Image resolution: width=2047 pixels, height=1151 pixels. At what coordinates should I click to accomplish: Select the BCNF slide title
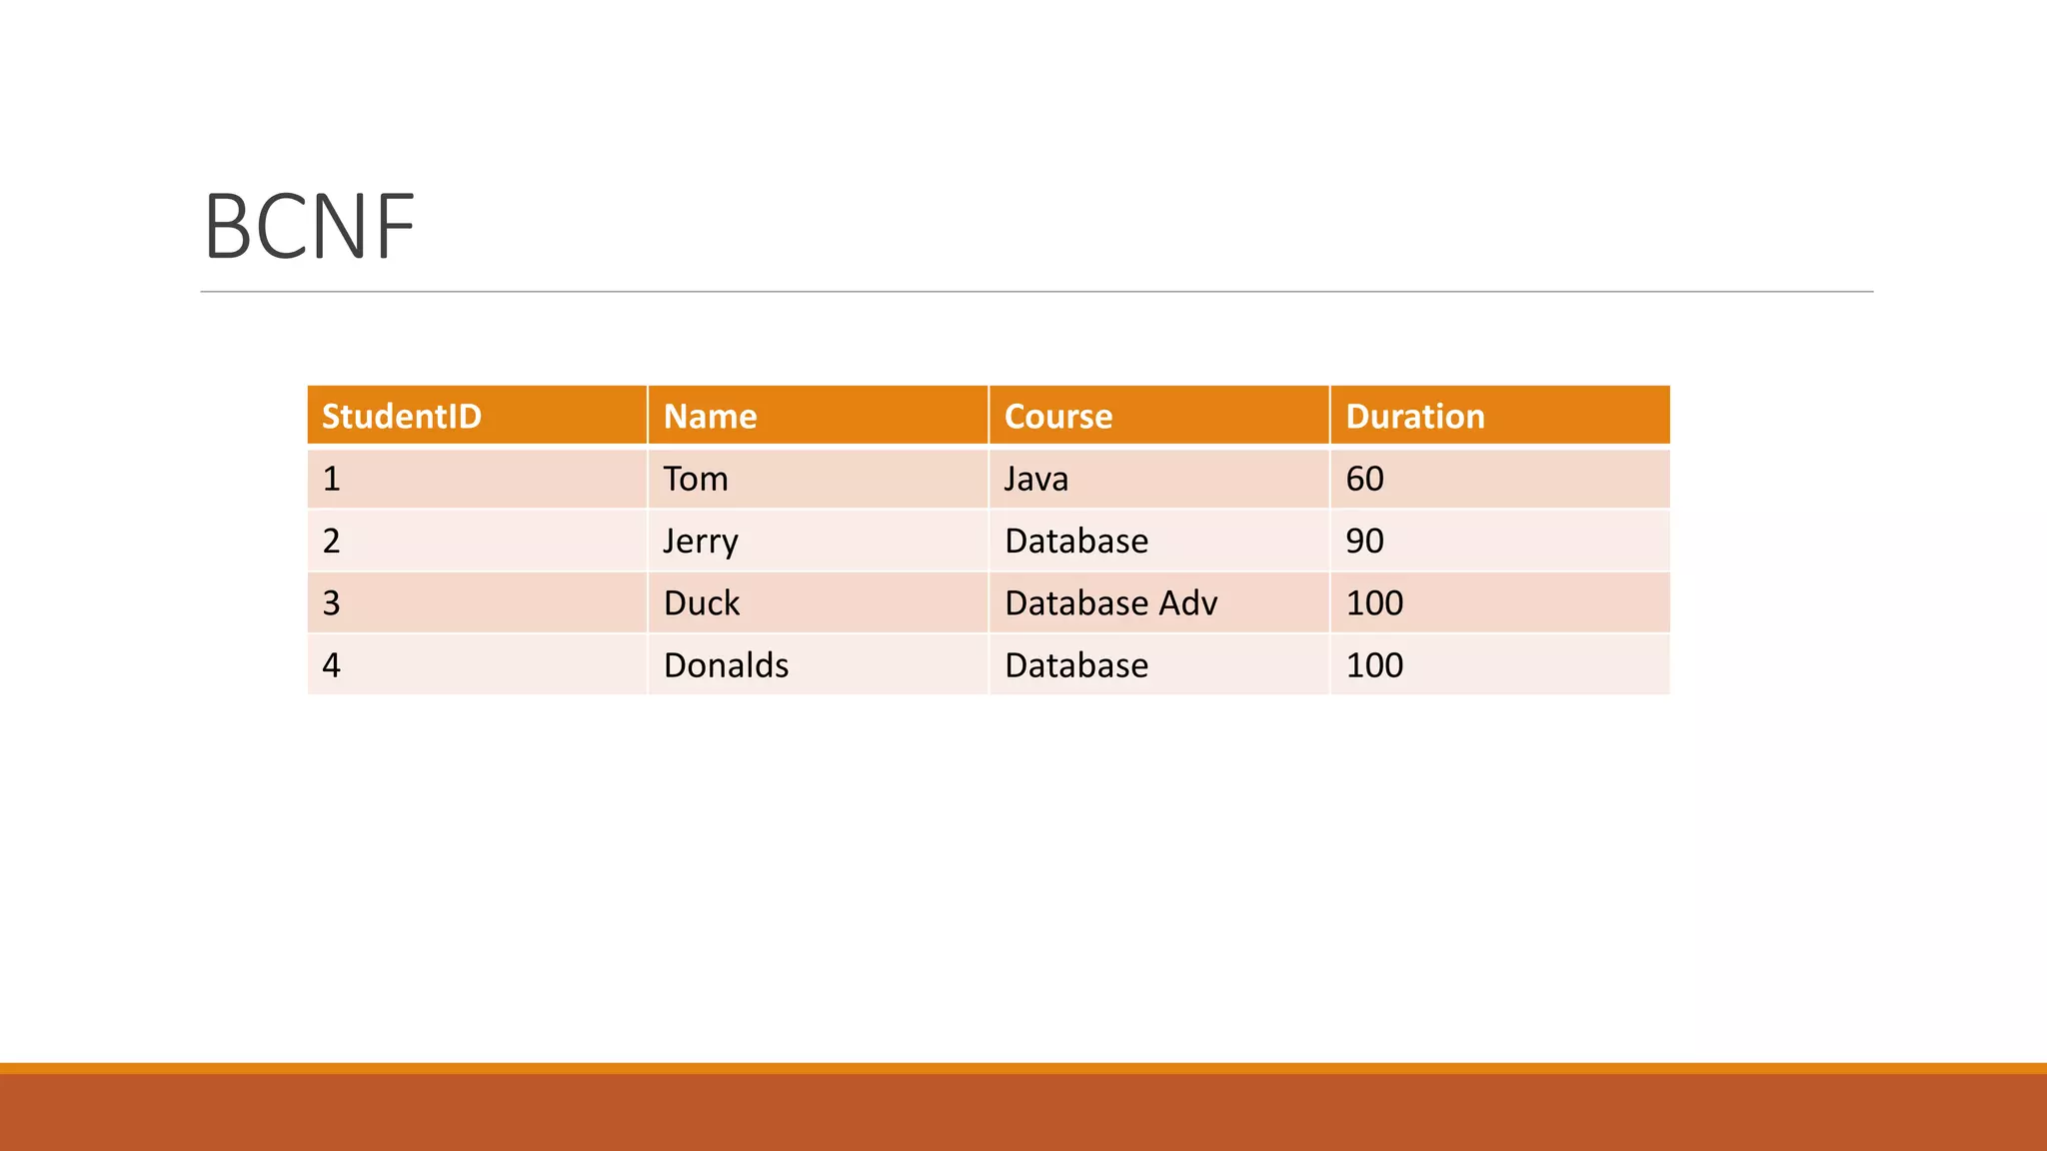coord(309,227)
